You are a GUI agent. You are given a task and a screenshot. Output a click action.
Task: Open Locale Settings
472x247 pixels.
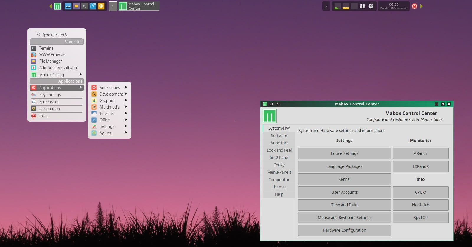click(344, 153)
